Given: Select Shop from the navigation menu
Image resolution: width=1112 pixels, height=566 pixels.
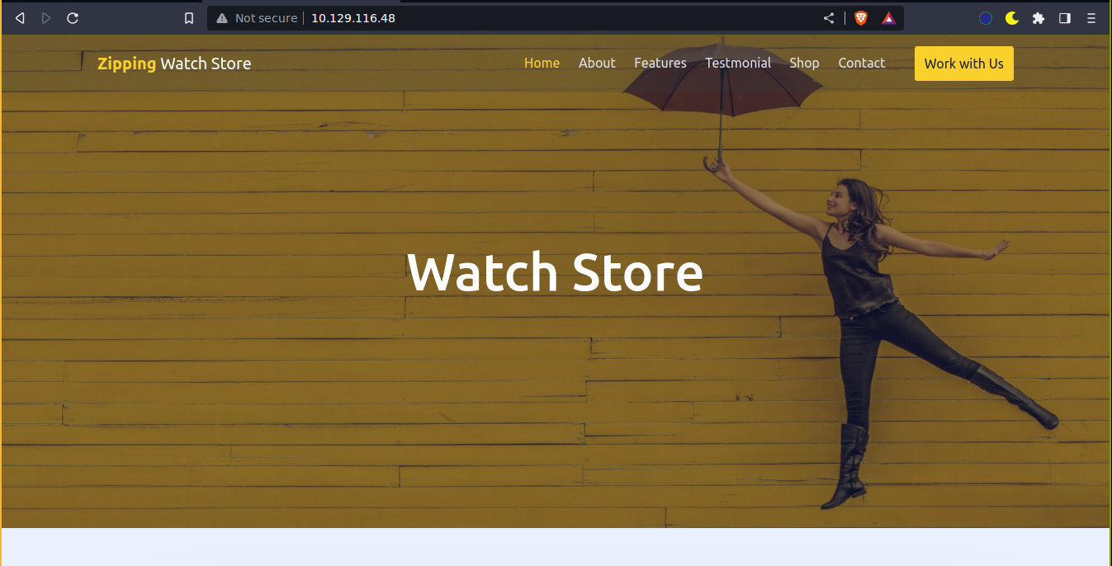Looking at the screenshot, I should pyautogui.click(x=804, y=63).
